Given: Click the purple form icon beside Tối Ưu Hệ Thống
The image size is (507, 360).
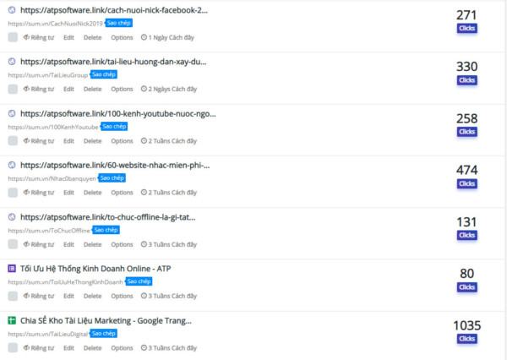Looking at the screenshot, I should pos(12,269).
